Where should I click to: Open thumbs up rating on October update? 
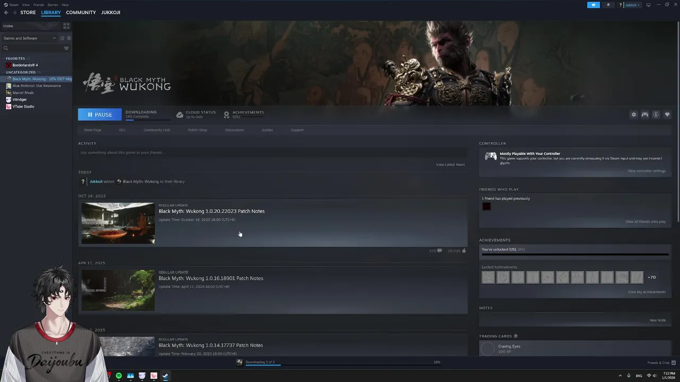(x=464, y=250)
